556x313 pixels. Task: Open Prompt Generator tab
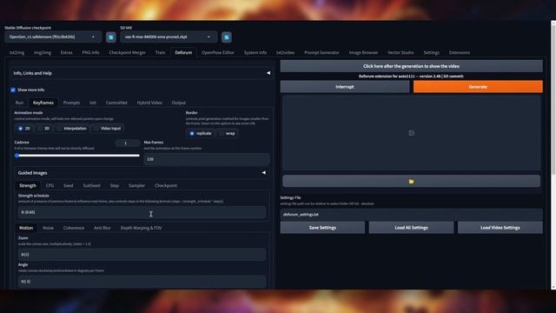pos(321,52)
